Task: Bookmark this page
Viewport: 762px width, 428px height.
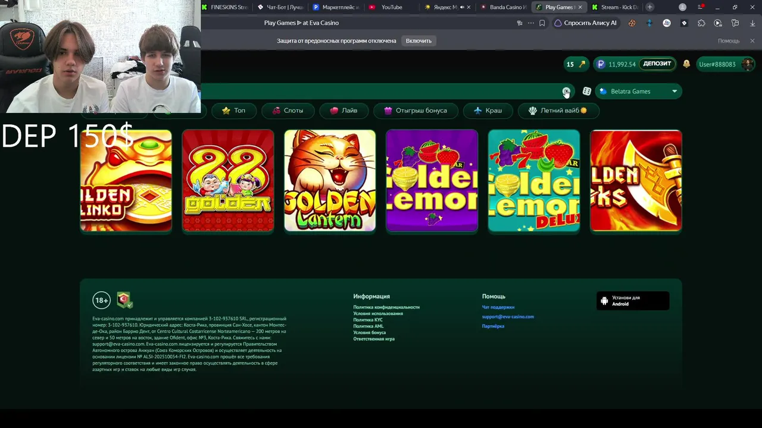Action: tap(542, 23)
